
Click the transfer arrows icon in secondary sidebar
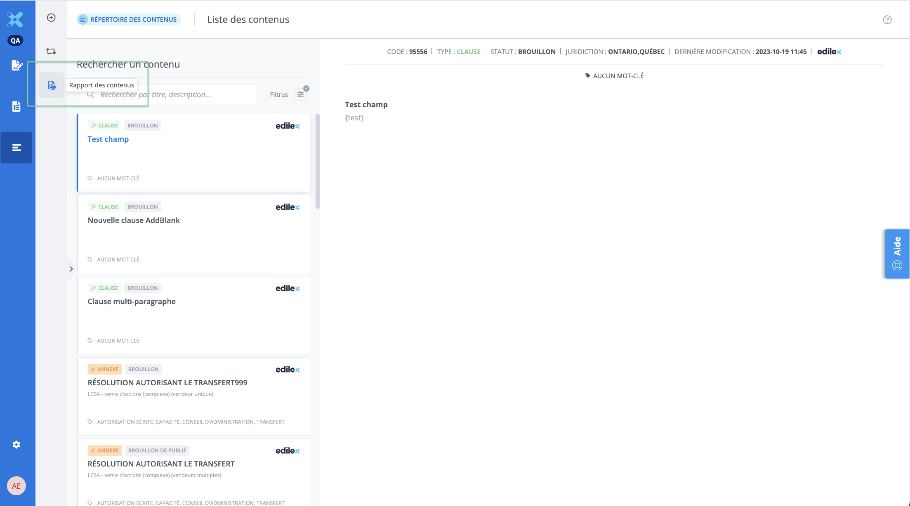pos(51,52)
